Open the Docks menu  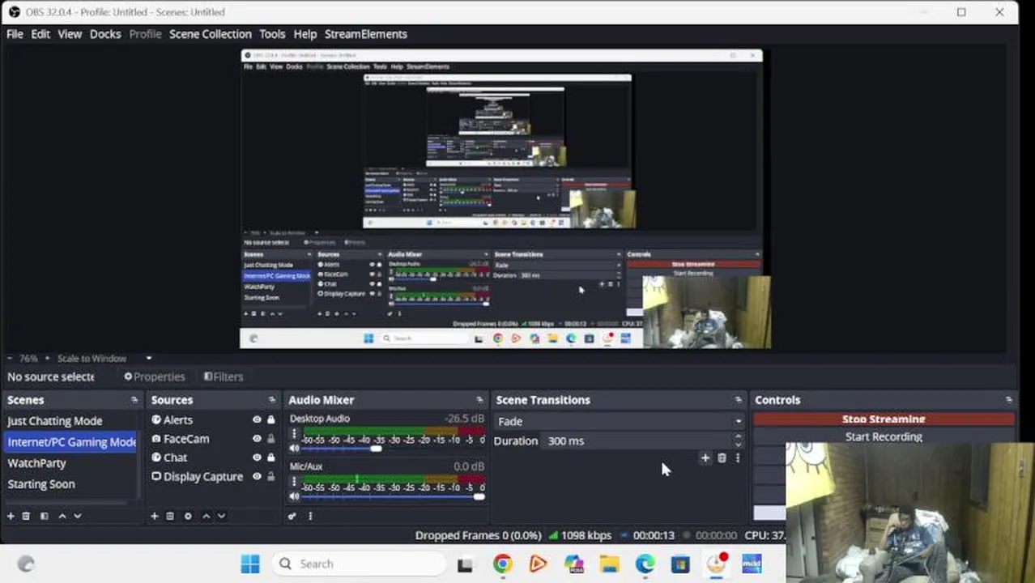click(x=105, y=34)
